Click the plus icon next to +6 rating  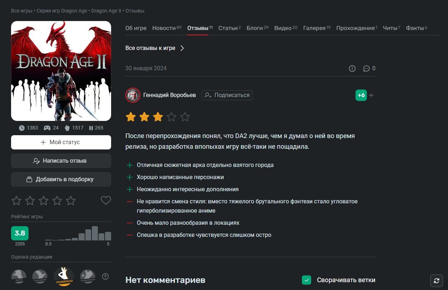coord(372,95)
